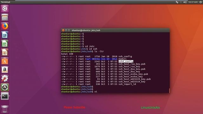Launch Firefox from the dock
The height and width of the screenshot is (114, 203).
click(5, 26)
